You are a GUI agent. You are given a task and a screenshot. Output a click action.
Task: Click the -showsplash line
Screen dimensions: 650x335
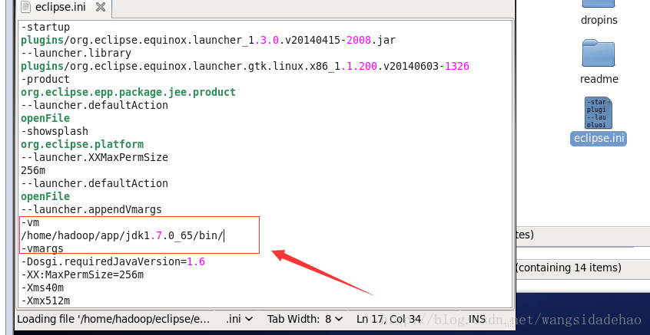[x=55, y=132]
